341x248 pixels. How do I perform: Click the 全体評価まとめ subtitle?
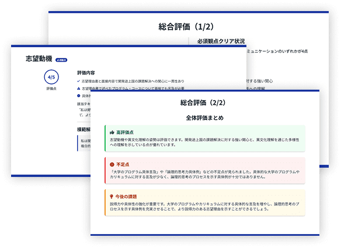[204, 118]
